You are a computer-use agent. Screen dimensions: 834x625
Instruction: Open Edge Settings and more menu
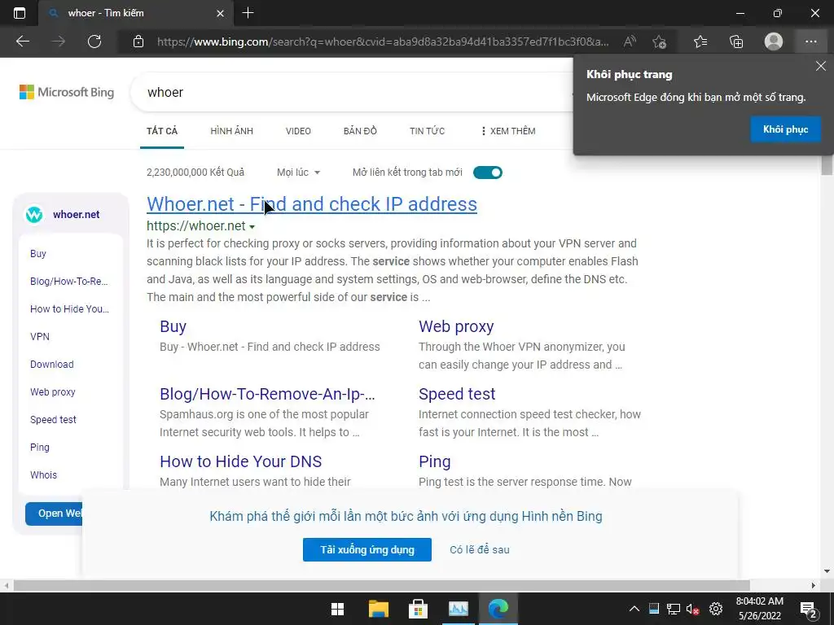tap(811, 42)
